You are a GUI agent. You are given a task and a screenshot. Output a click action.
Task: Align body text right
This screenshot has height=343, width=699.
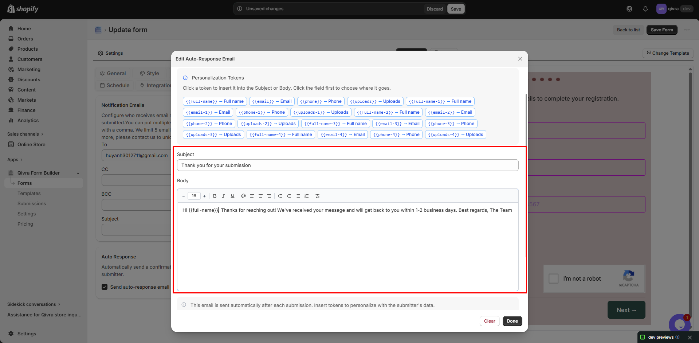coord(269,196)
